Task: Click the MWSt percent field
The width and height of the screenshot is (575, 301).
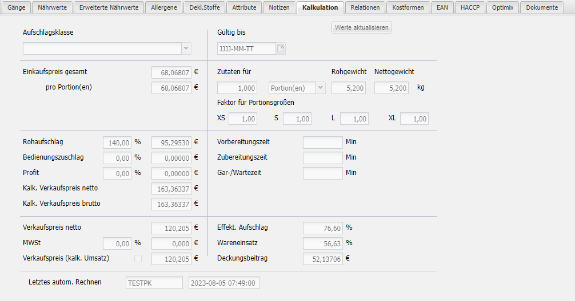Action: click(117, 243)
